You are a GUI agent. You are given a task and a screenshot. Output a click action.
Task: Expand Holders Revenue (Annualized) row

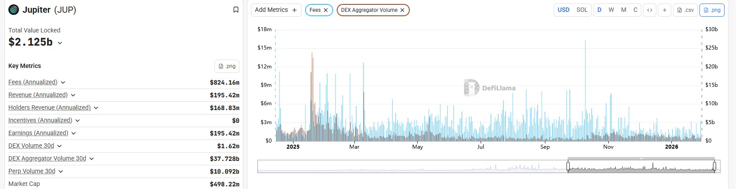(x=96, y=108)
